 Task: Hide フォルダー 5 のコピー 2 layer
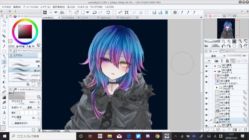pos(206,77)
